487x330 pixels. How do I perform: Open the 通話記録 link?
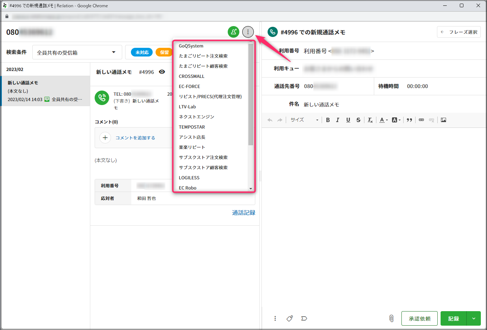(244, 213)
